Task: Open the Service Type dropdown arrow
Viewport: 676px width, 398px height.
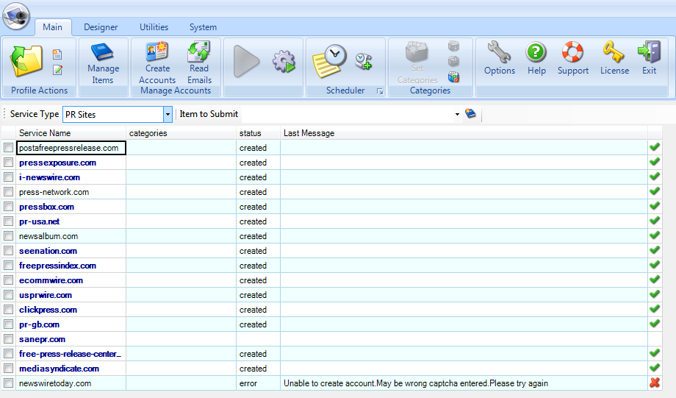Action: coord(168,114)
